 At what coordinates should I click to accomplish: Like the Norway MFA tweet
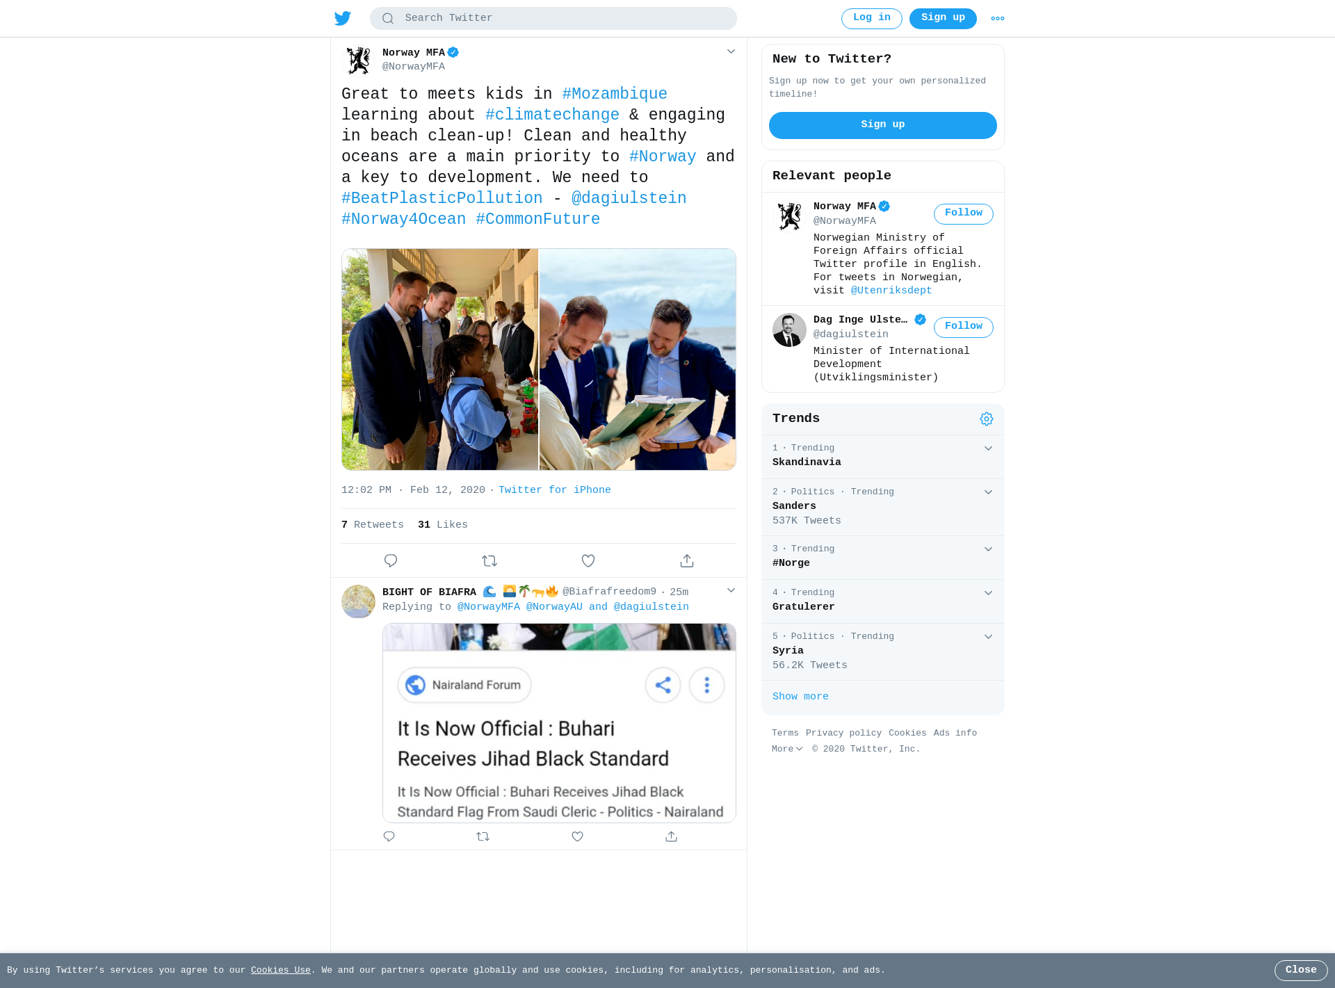pyautogui.click(x=588, y=560)
